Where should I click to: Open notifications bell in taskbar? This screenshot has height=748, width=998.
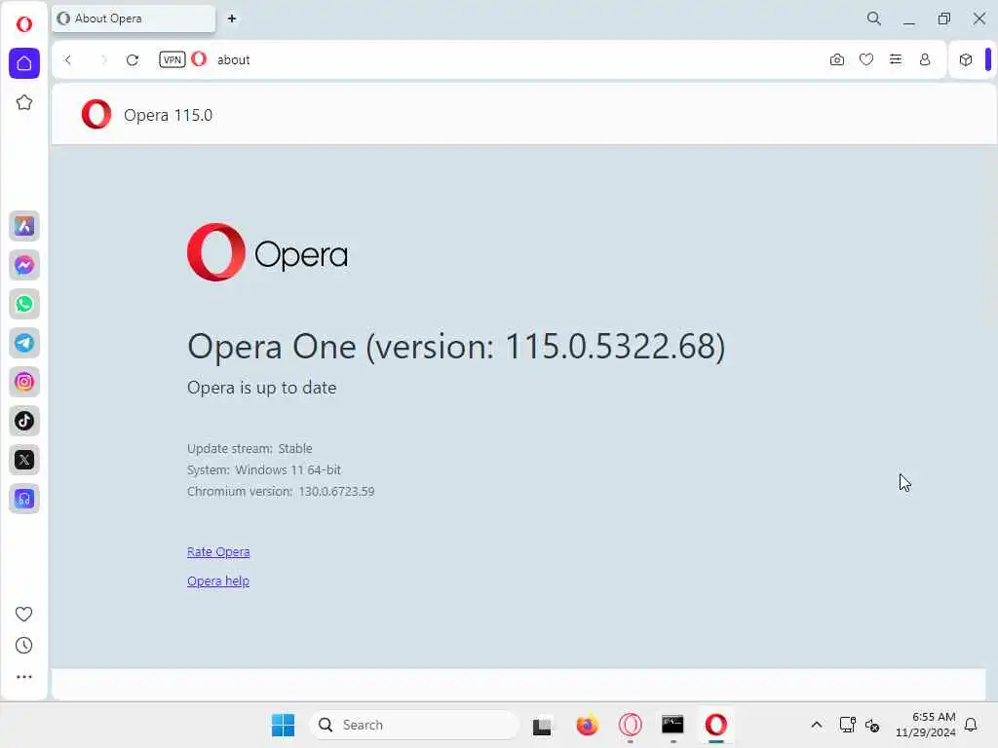(x=971, y=725)
